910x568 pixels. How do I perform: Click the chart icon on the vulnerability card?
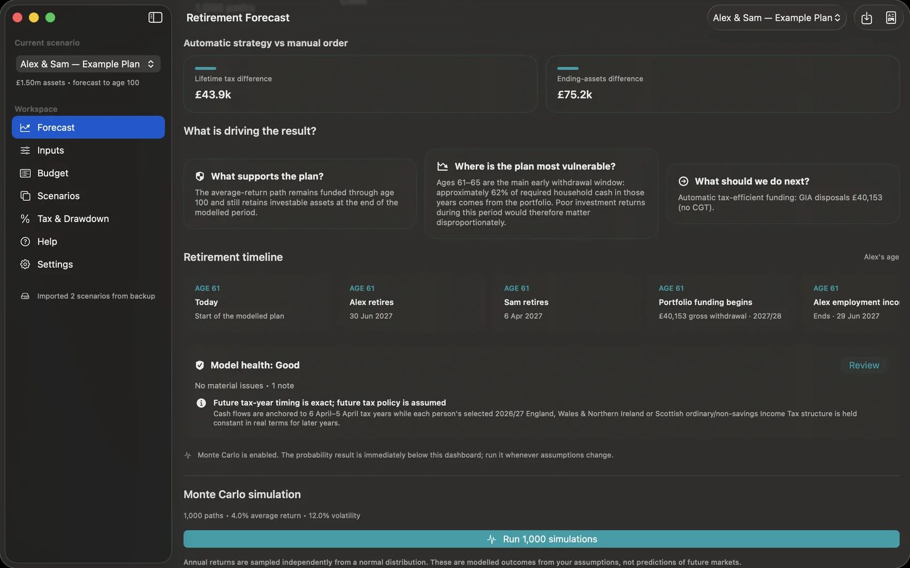[442, 166]
